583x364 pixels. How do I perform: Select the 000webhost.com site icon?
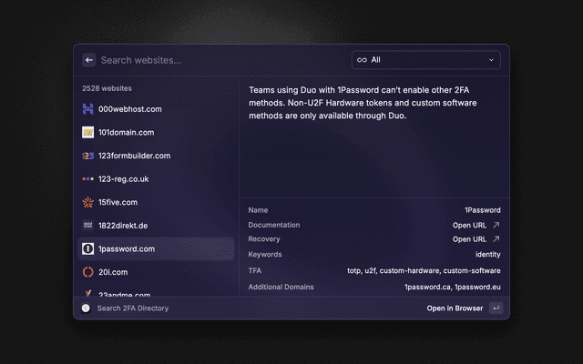tap(88, 109)
